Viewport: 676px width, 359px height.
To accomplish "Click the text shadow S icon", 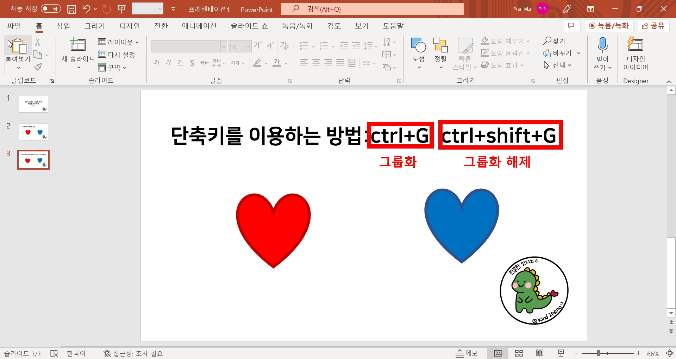I will (x=192, y=63).
